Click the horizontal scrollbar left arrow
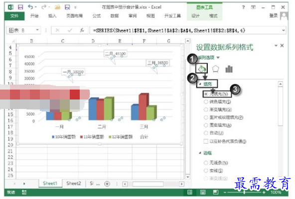Image resolution: width=295 pixels, height=199 pixels. click(x=125, y=184)
